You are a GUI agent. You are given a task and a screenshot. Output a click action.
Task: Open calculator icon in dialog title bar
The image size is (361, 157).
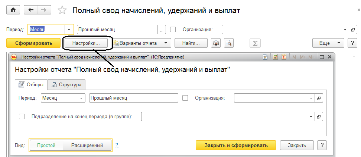(275, 57)
